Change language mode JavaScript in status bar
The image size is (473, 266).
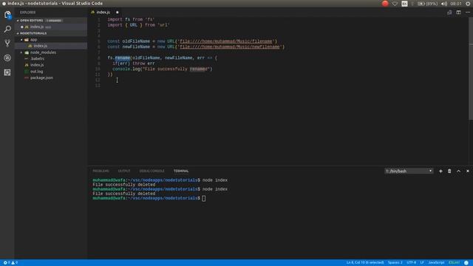tap(436, 263)
